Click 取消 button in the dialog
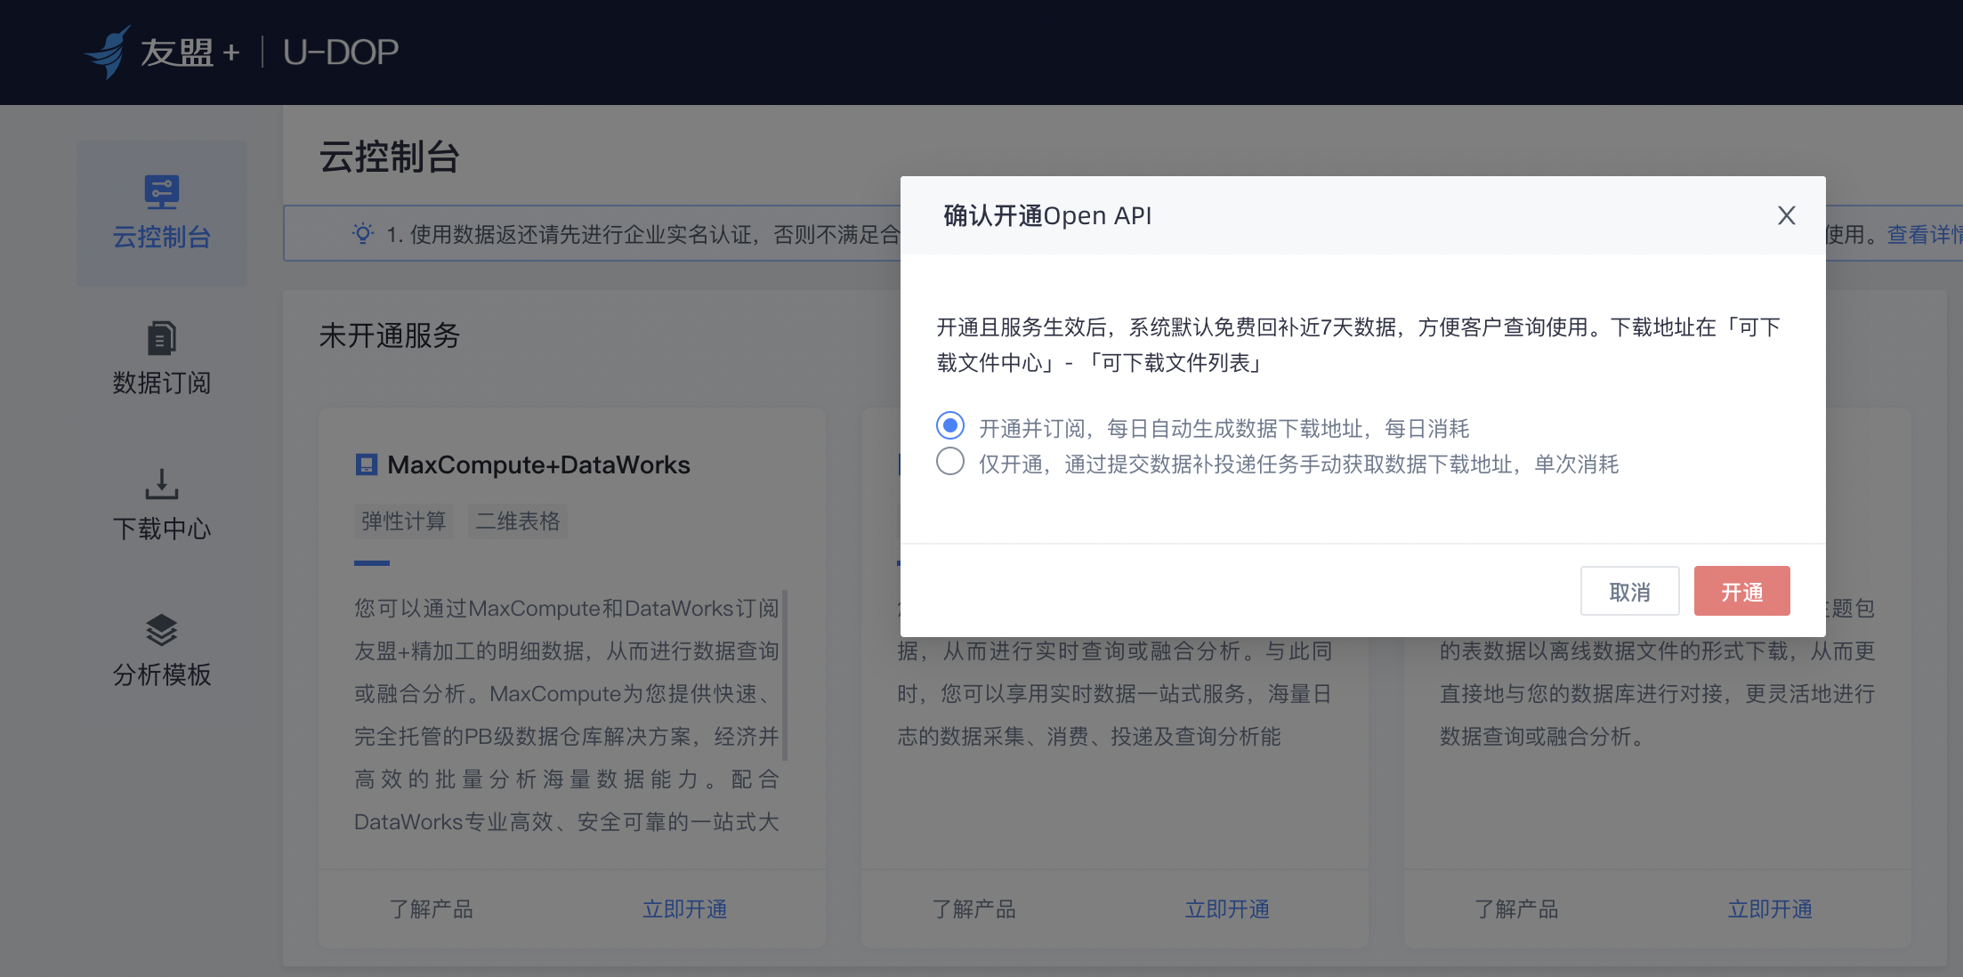1963x977 pixels. 1629,591
